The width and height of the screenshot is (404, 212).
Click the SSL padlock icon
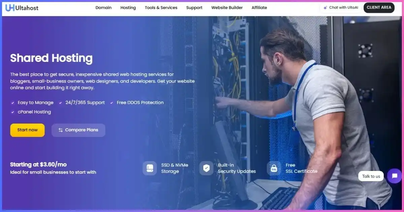tap(274, 168)
